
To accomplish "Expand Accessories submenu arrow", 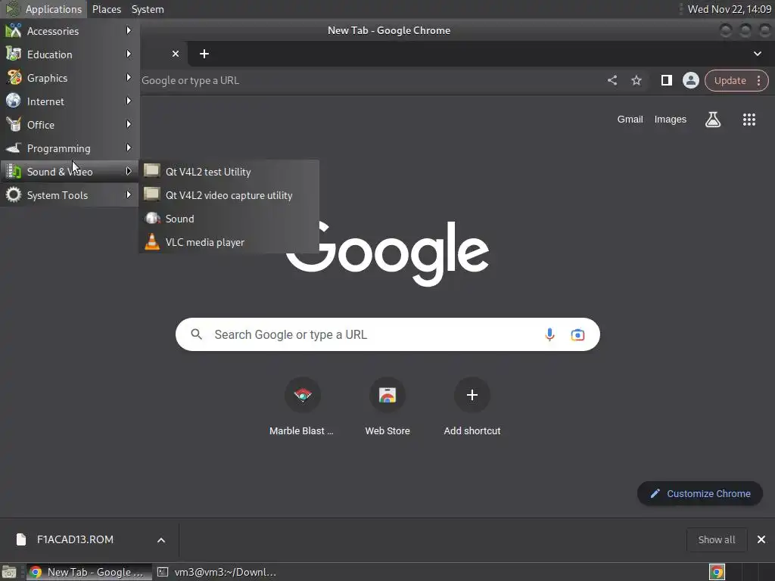I will click(129, 30).
